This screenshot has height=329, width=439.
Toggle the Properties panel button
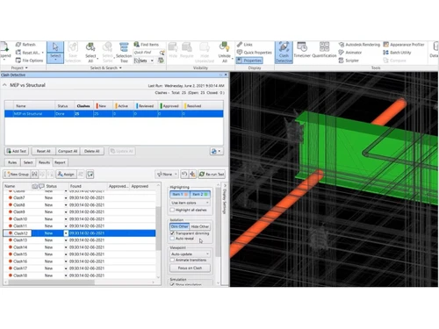coord(249,61)
